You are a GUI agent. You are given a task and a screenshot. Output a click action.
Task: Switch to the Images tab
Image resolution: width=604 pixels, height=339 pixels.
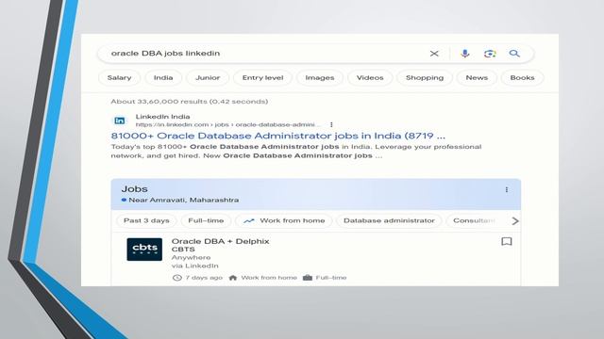[320, 77]
